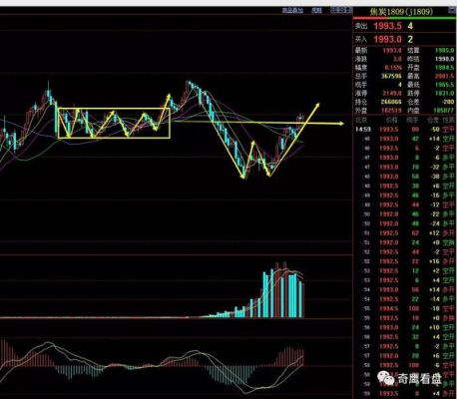Viewport: 457px width, 399px height.
Task: Click the 最高 value 2001.5
Action: click(x=445, y=76)
